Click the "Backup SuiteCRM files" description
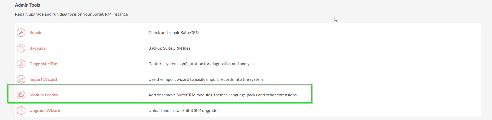The height and width of the screenshot is (120, 492). [x=169, y=48]
